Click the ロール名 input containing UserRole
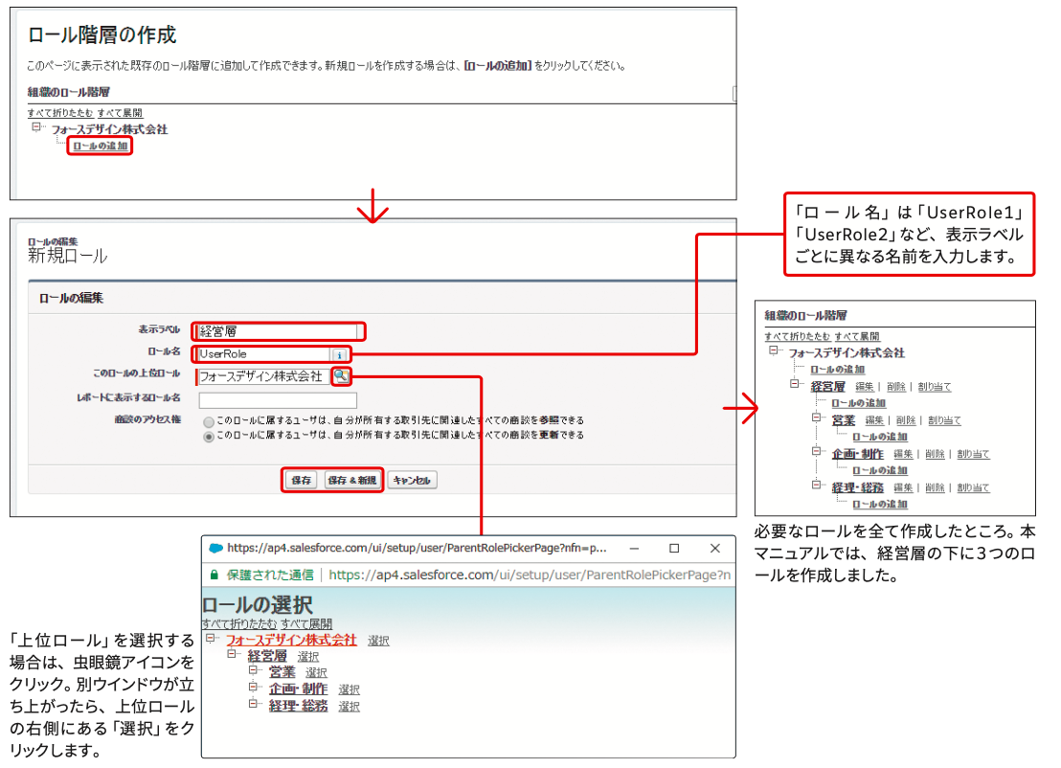The width and height of the screenshot is (1061, 768). point(263,354)
